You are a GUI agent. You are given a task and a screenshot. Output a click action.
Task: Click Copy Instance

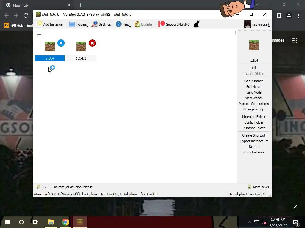254,152
